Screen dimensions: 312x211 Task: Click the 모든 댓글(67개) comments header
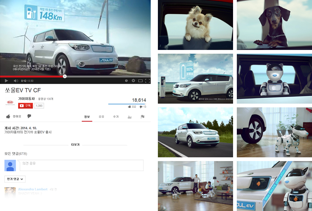[16, 154]
